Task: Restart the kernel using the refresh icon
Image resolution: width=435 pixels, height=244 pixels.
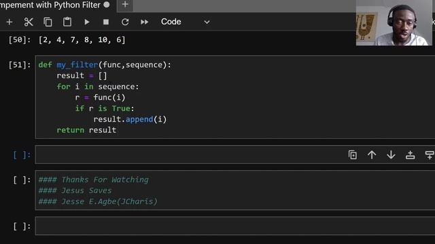Action: (125, 22)
